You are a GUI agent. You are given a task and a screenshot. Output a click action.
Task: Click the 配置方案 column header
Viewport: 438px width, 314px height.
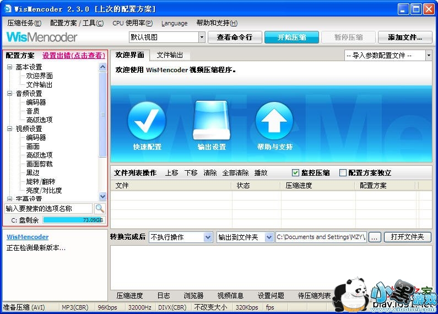(386, 186)
